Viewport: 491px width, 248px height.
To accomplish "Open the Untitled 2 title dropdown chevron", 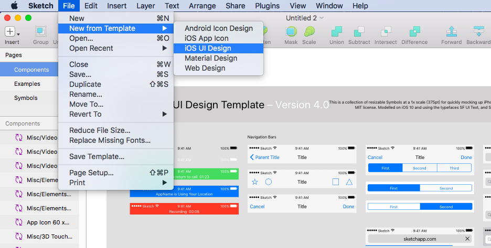I will [x=321, y=18].
